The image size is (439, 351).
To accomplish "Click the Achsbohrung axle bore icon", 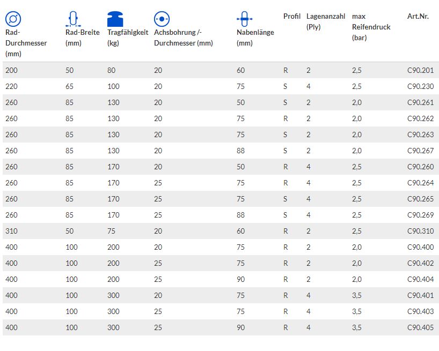I will coord(162,19).
